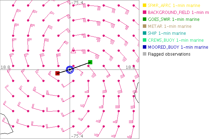Screen dimensions: 209x139
Task: Click the tan METAR legend swatch
Action: (145, 26)
